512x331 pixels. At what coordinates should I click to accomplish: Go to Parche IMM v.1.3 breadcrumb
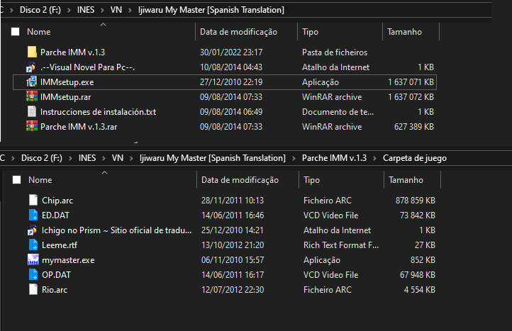click(x=334, y=158)
